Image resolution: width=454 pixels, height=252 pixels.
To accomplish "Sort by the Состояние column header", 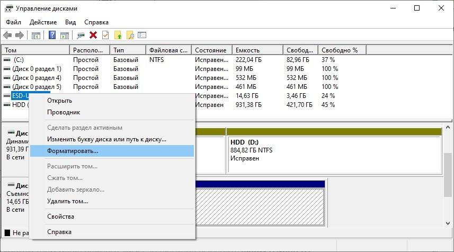I will click(212, 50).
